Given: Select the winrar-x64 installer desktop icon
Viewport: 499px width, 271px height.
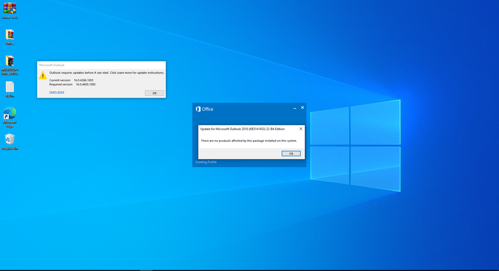Looking at the screenshot, I should (x=10, y=10).
